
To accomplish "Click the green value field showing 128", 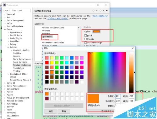I will coord(131,101).
